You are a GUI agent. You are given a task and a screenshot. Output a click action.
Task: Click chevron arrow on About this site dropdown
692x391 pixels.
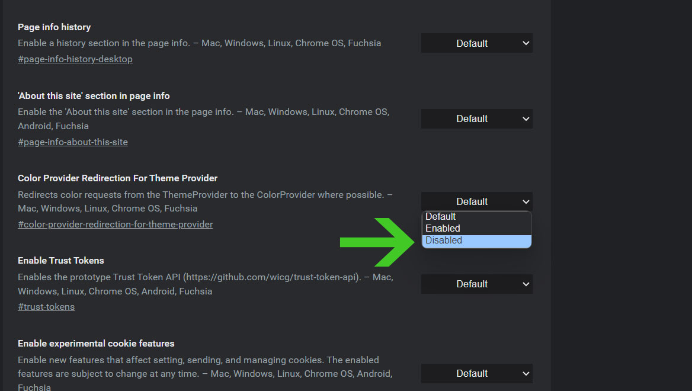coord(526,118)
